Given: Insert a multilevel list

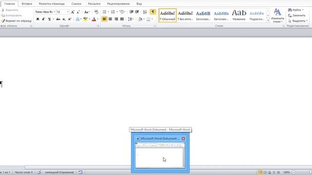Looking at the screenshot, I should pyautogui.click(x=122, y=12).
